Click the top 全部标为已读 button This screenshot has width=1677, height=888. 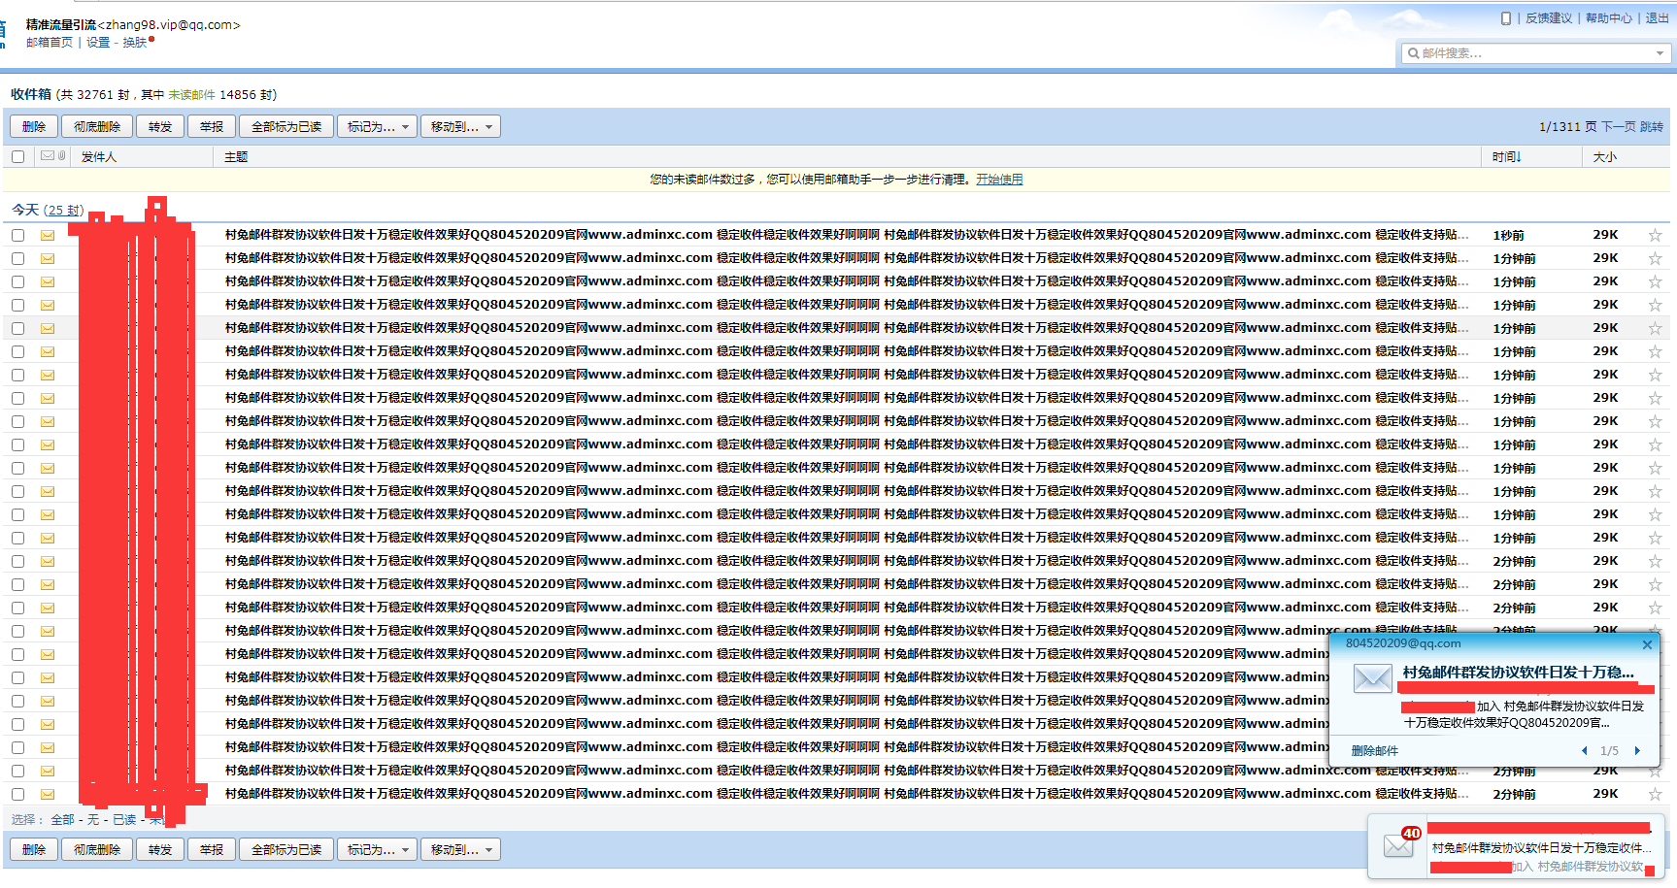[x=285, y=126]
